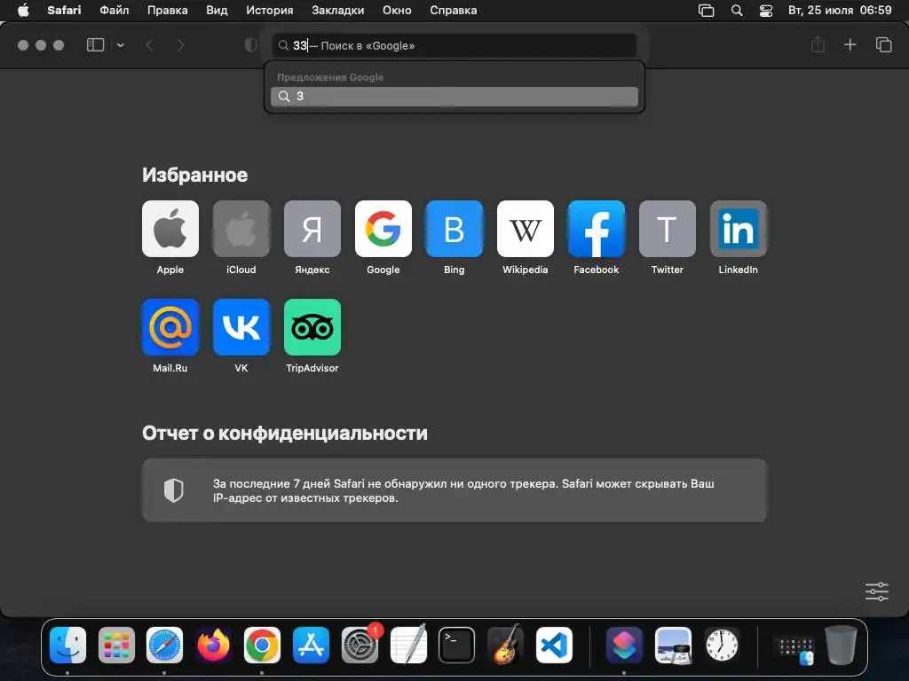Image resolution: width=909 pixels, height=681 pixels.
Task: Open the privacy report card
Action: point(454,490)
